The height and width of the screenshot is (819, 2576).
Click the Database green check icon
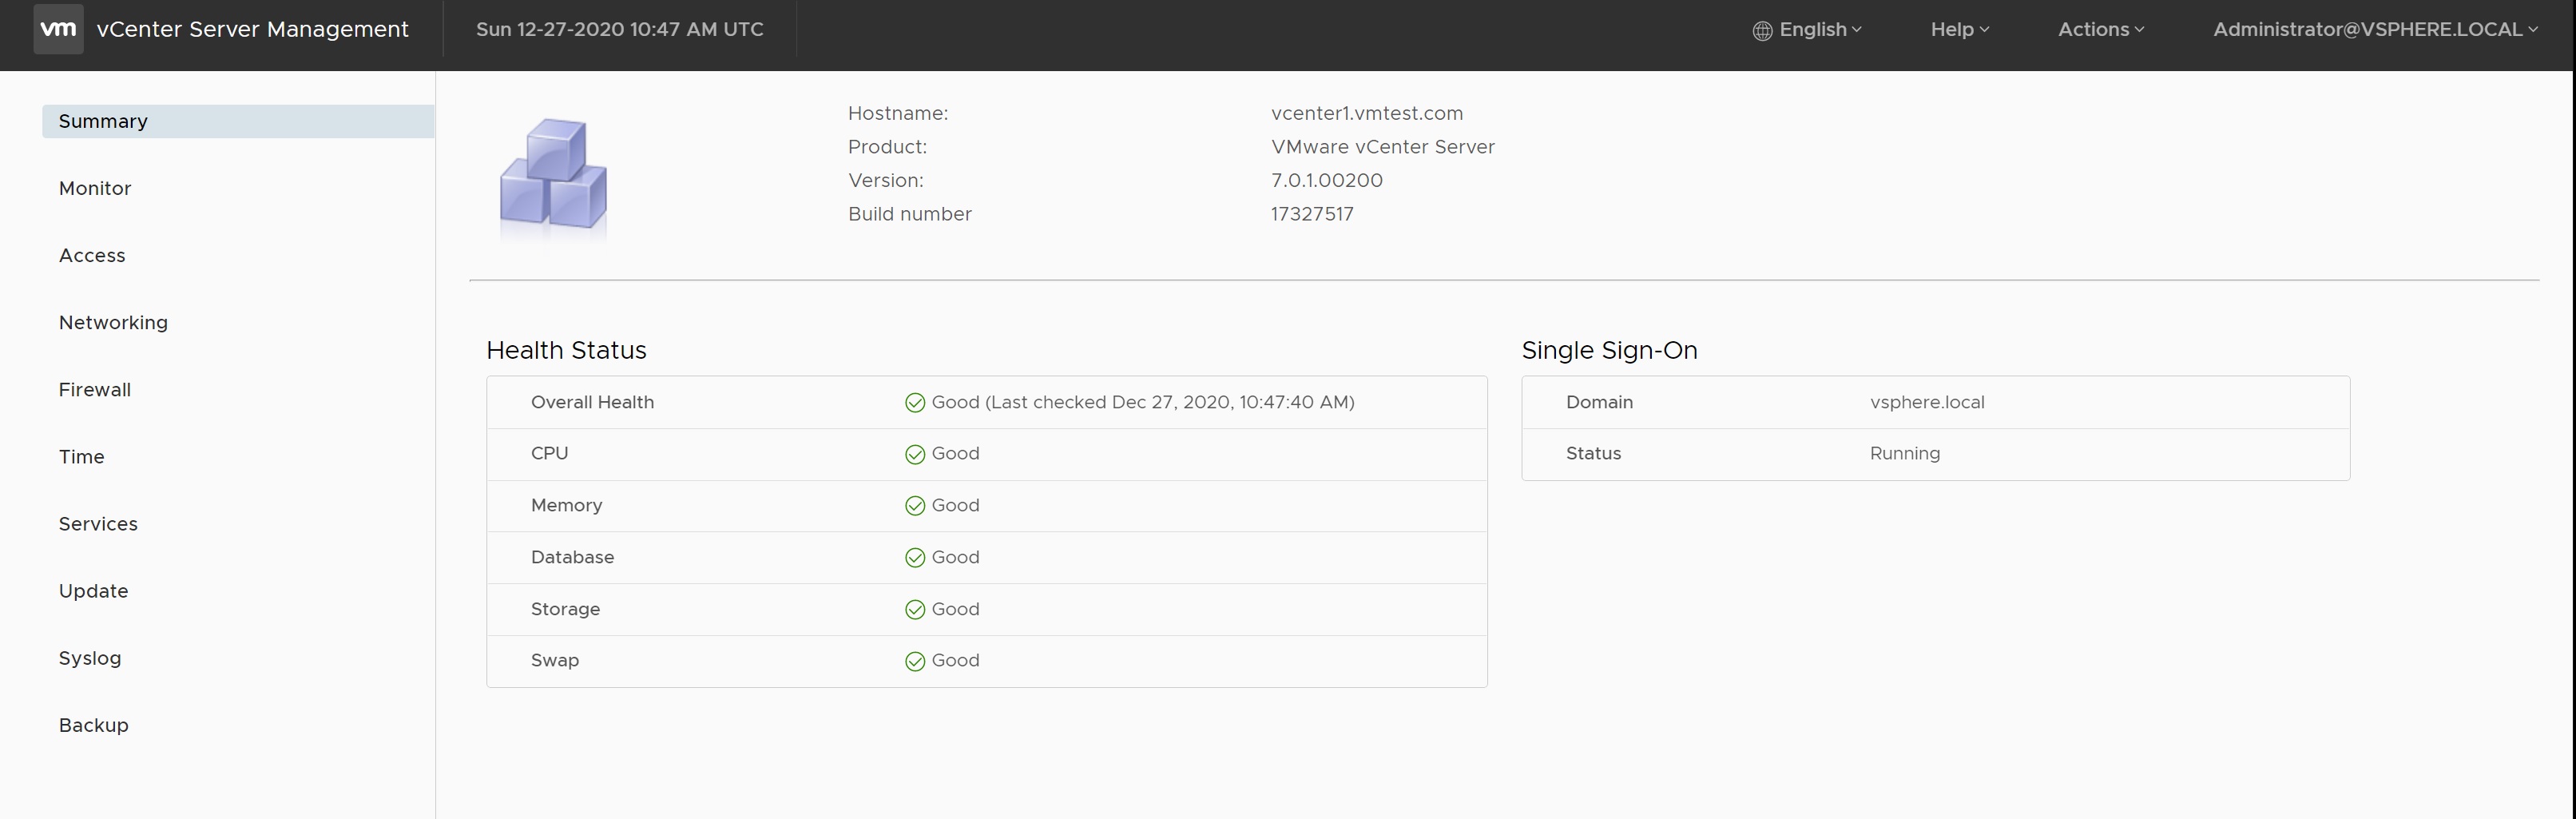(915, 558)
